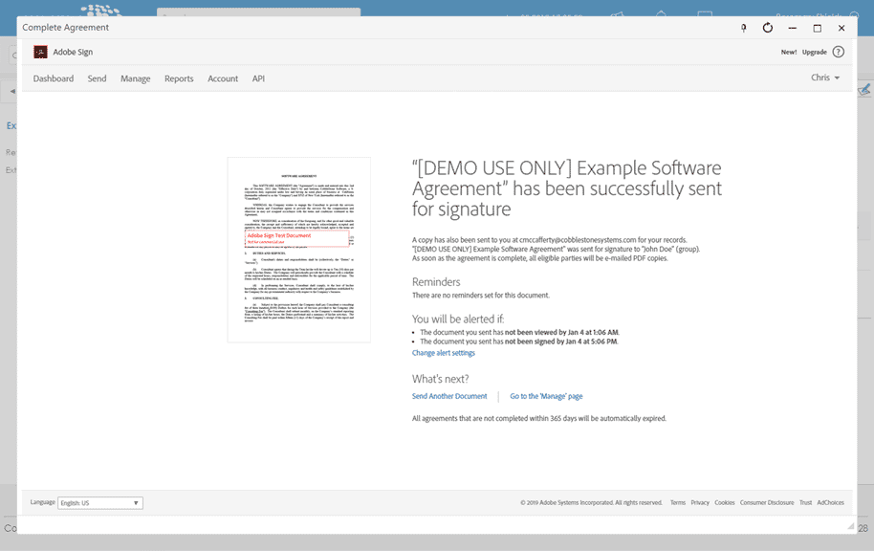Open help via the question mark icon
874x551 pixels.
pyautogui.click(x=839, y=51)
